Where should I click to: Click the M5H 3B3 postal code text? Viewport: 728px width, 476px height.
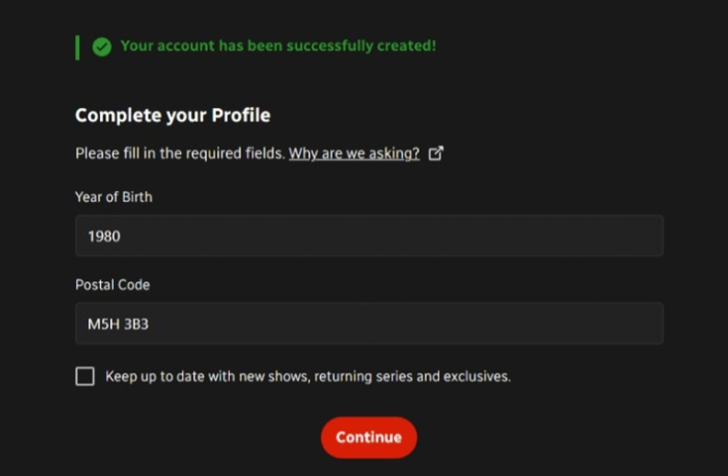pos(118,324)
